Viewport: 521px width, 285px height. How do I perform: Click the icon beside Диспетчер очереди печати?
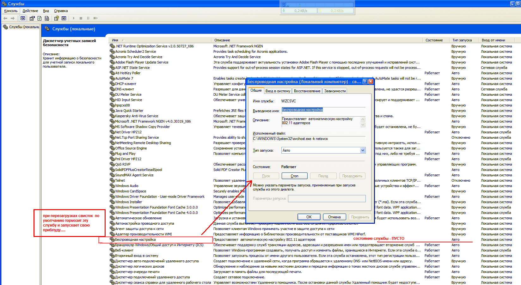tap(112, 272)
